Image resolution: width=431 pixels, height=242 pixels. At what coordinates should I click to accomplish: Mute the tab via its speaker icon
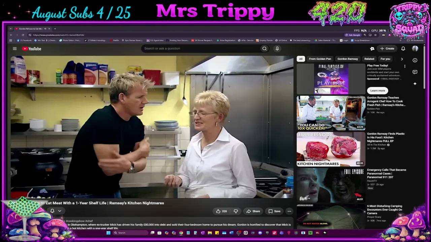(x=45, y=29)
